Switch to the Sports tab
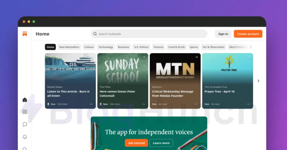Viewport: 287px width, 150px height. click(194, 47)
